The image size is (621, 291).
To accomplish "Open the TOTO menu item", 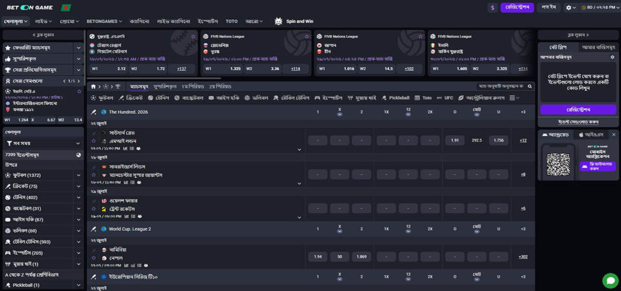I will [x=232, y=21].
